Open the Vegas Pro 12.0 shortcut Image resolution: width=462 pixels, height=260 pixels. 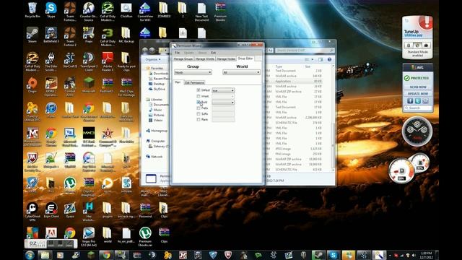(88, 236)
